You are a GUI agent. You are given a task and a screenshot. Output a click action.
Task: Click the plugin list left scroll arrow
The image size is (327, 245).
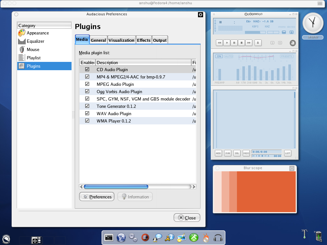81,187
